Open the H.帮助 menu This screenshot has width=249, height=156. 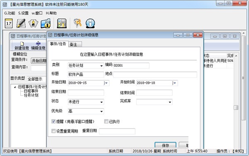(51, 13)
